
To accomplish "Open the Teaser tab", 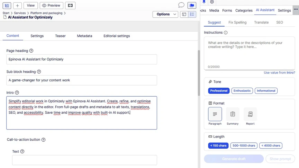I will (x=60, y=36).
